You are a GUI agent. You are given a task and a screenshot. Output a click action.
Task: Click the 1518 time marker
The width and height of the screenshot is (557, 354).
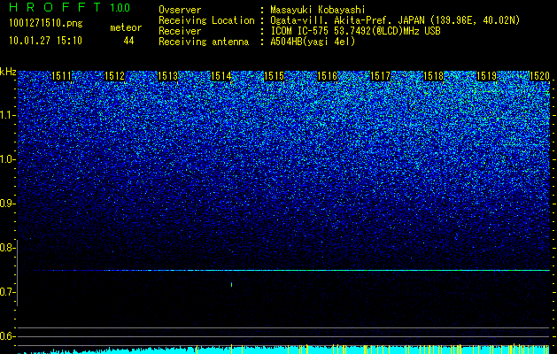tap(434, 76)
